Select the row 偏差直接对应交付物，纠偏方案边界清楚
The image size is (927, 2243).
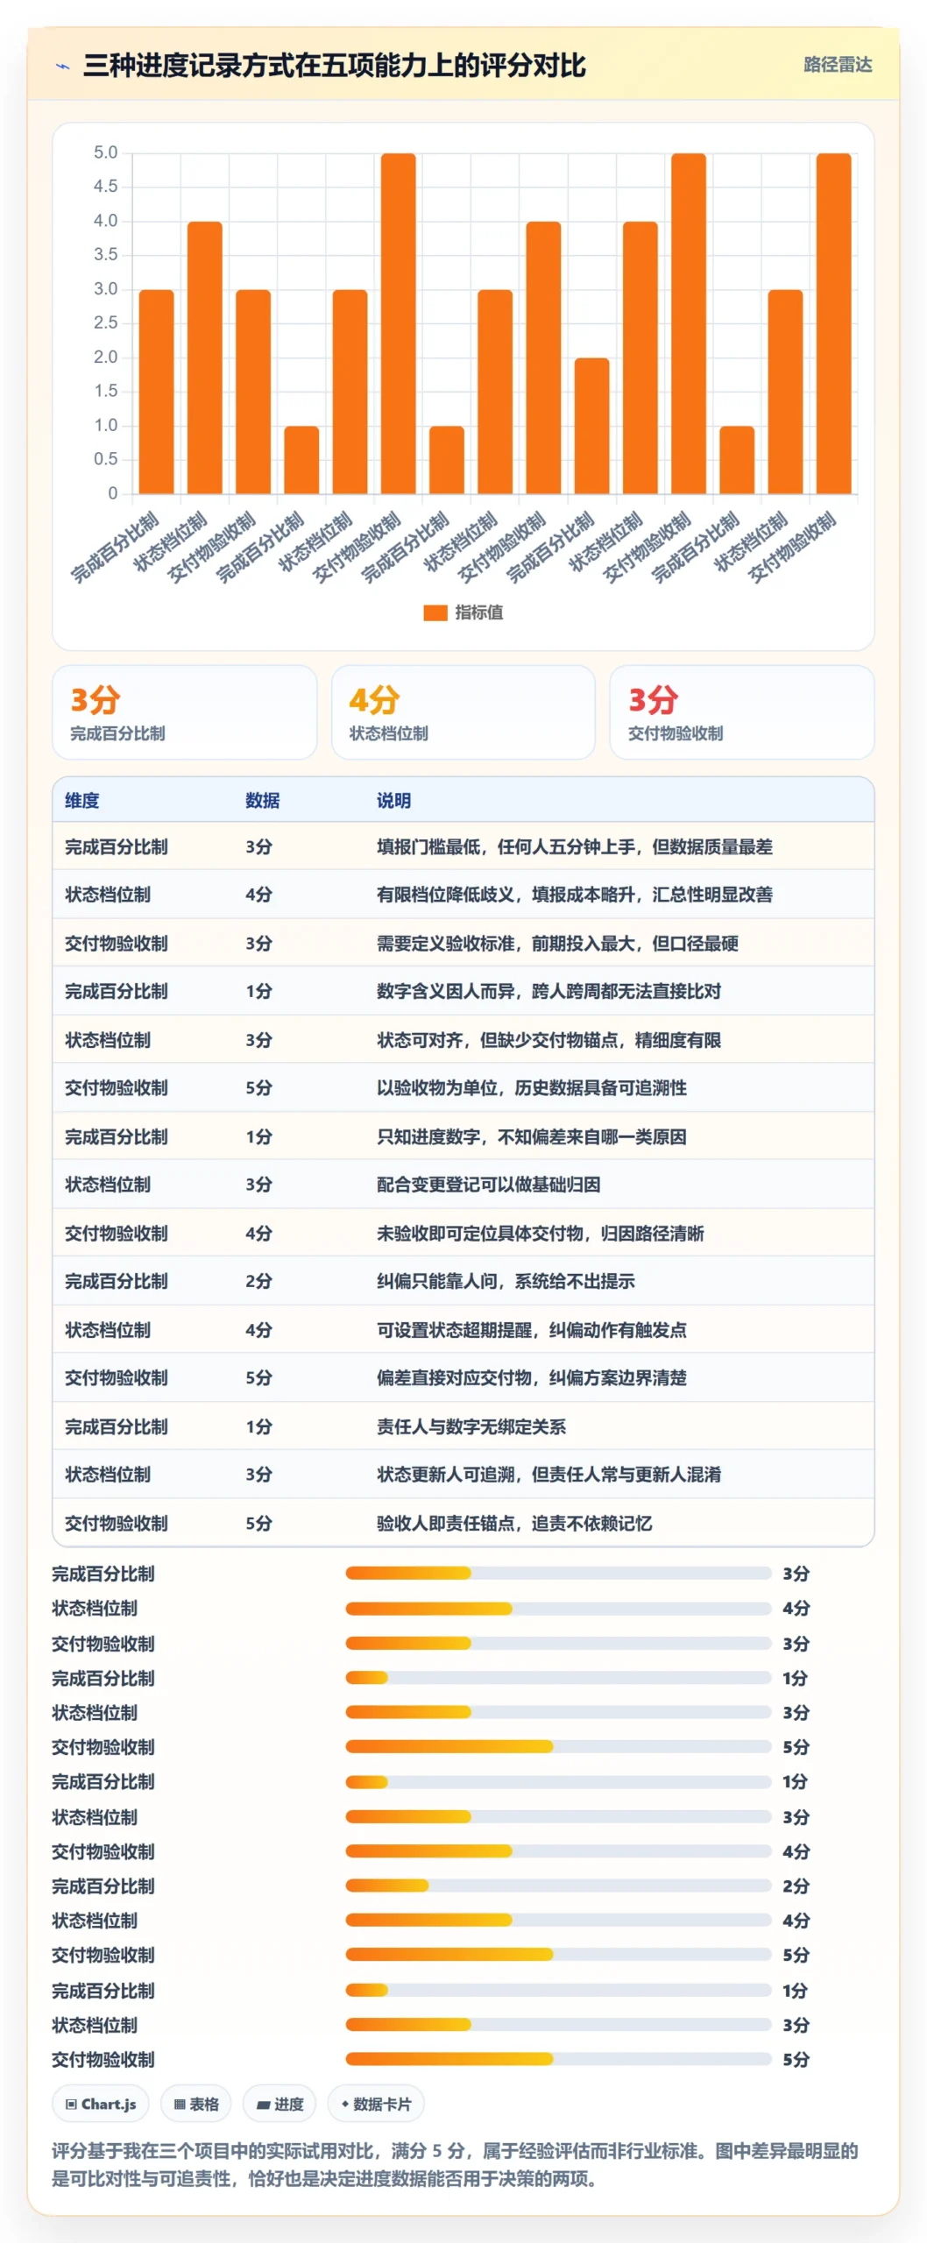463,1378
